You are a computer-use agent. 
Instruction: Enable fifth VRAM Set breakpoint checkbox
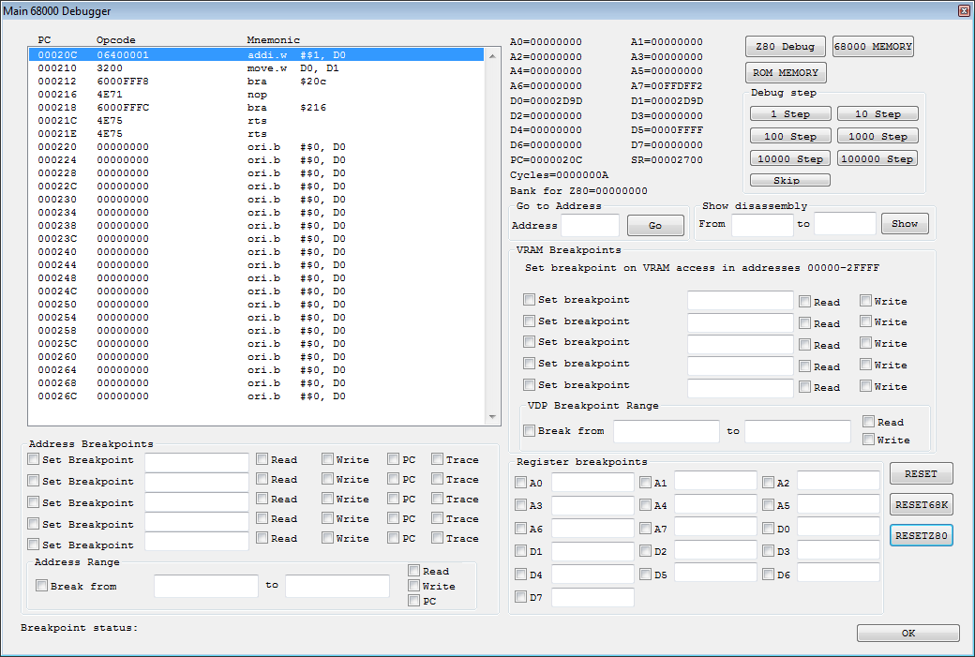(529, 385)
